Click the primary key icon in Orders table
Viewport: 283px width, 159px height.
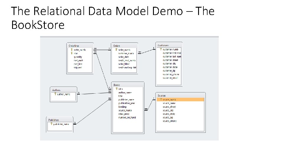[x=116, y=49]
